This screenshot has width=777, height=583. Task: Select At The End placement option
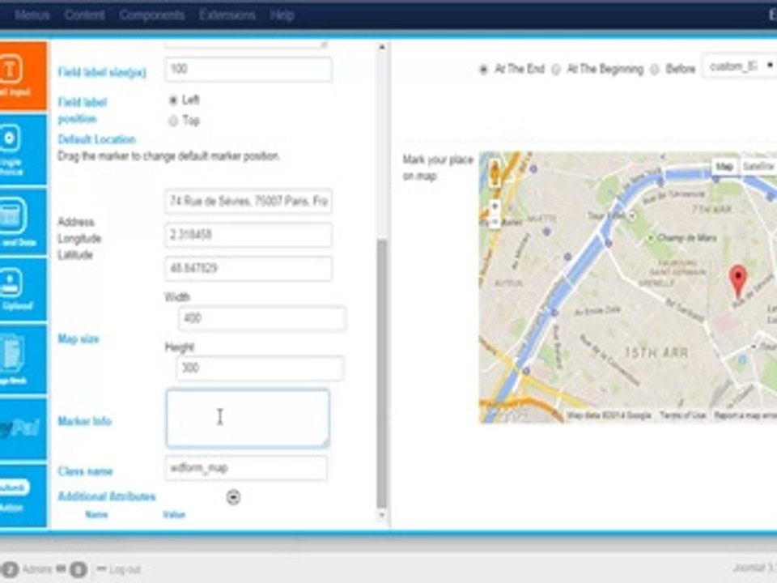point(484,70)
